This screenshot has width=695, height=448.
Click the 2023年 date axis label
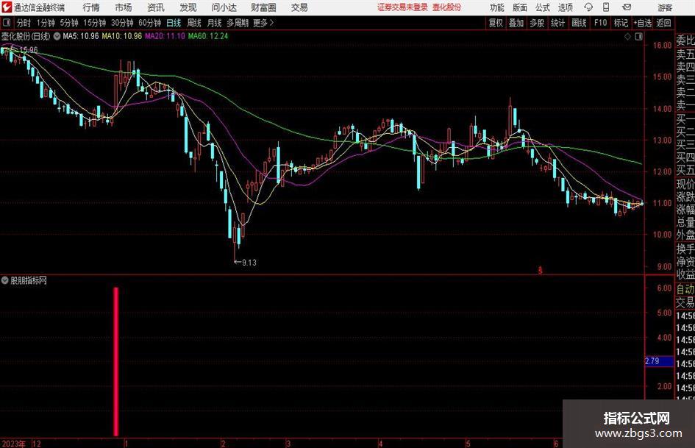(13, 444)
